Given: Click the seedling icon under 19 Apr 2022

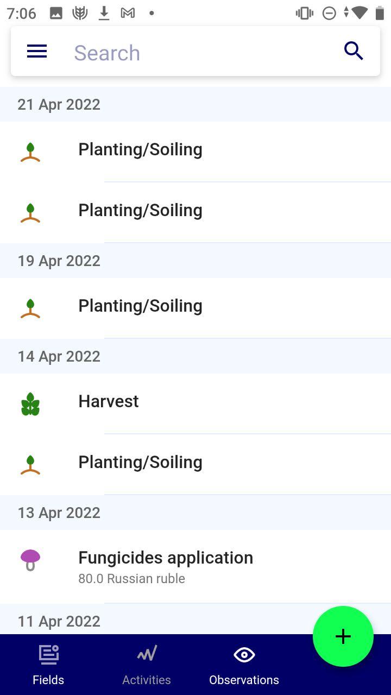Looking at the screenshot, I should pyautogui.click(x=30, y=308).
